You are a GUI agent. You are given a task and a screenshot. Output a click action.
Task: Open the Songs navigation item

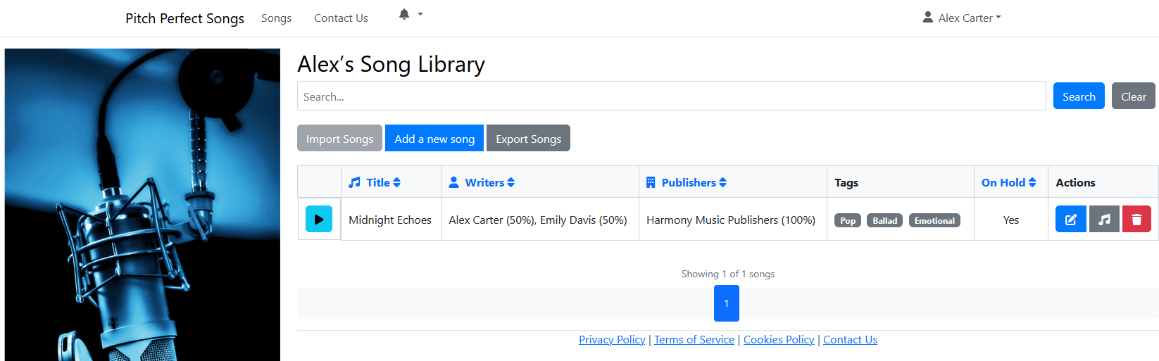point(276,18)
